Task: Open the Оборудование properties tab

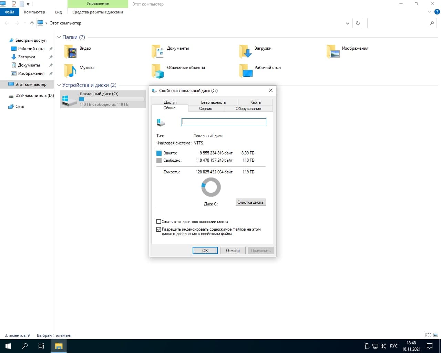Action: pos(248,109)
